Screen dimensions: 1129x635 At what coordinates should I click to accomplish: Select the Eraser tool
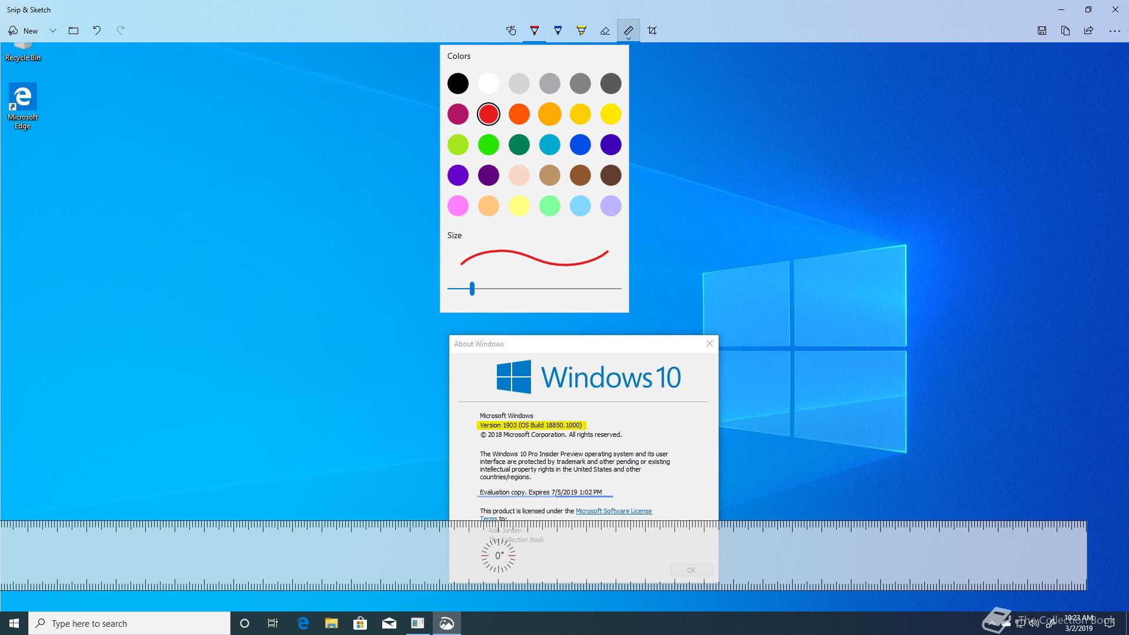[x=605, y=31]
